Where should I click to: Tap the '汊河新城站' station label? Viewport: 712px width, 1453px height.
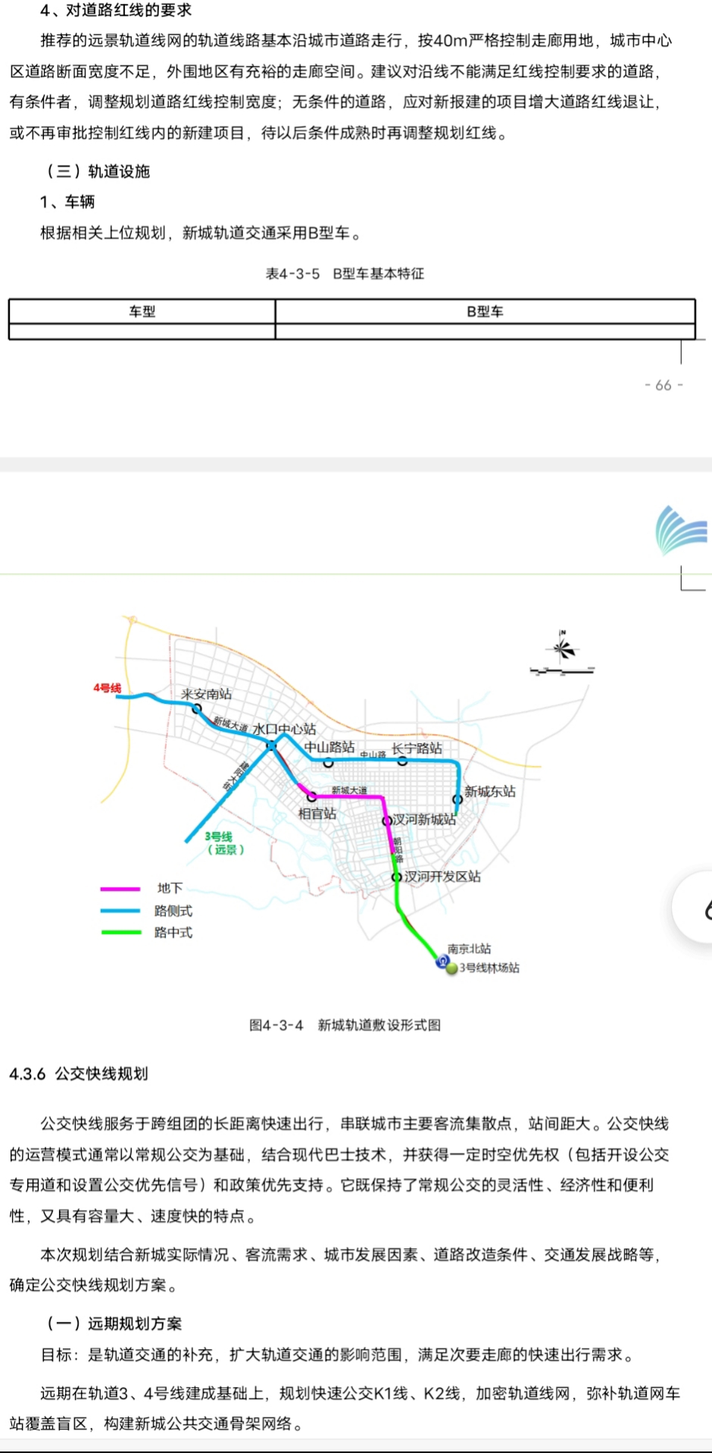(424, 820)
